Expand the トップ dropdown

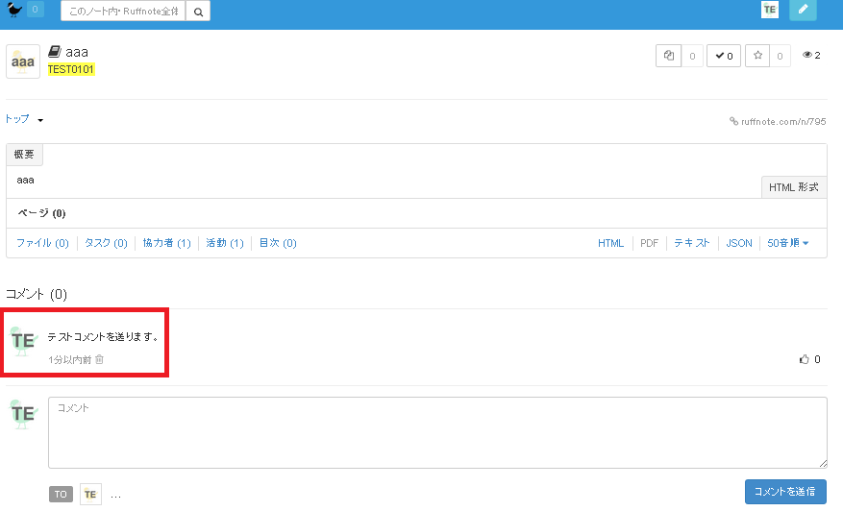(x=24, y=119)
